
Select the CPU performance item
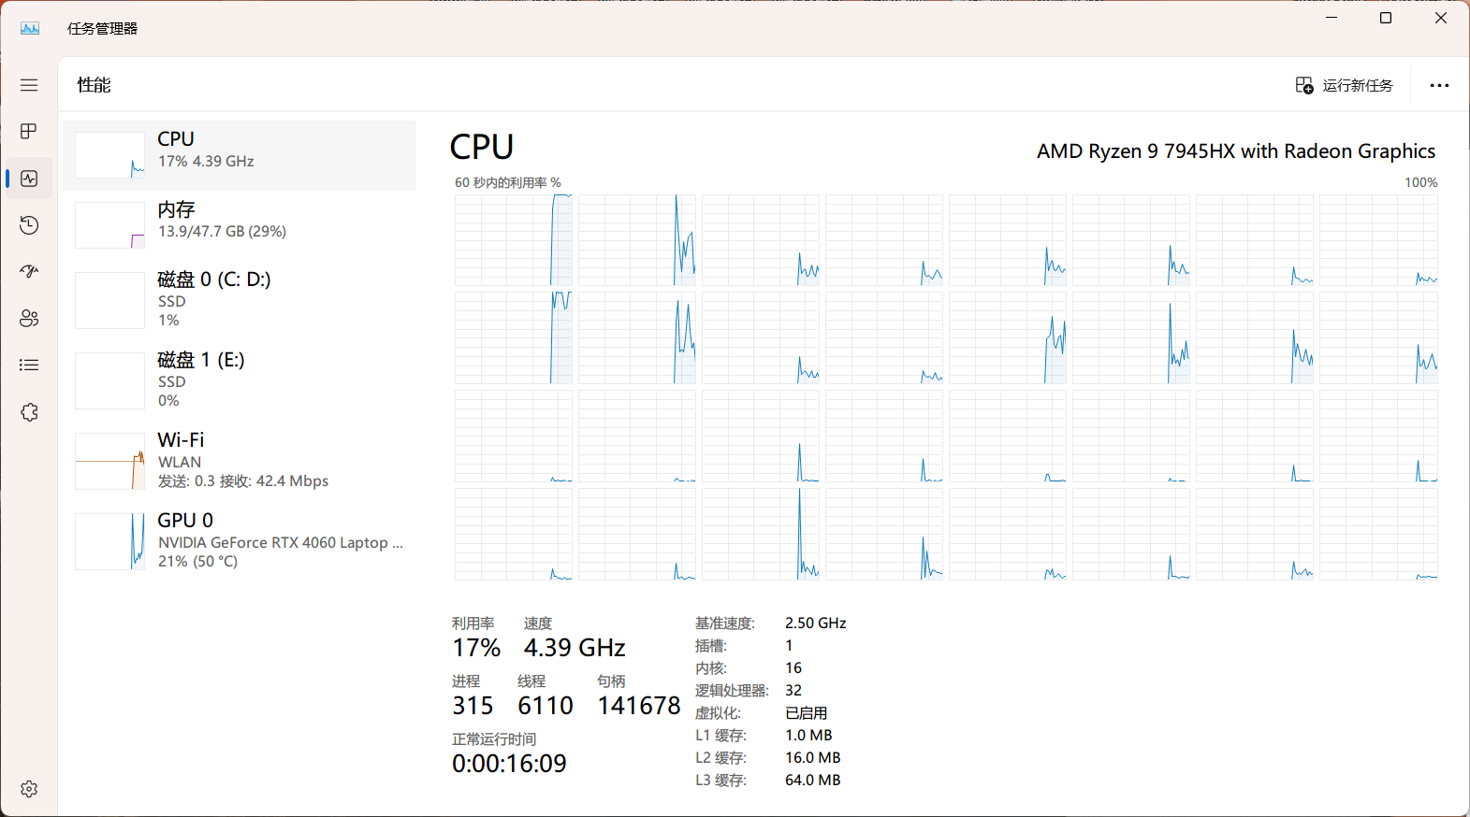[x=240, y=155]
